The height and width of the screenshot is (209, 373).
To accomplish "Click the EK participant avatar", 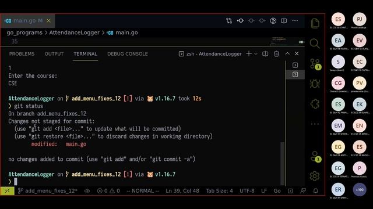I will pos(360,105).
